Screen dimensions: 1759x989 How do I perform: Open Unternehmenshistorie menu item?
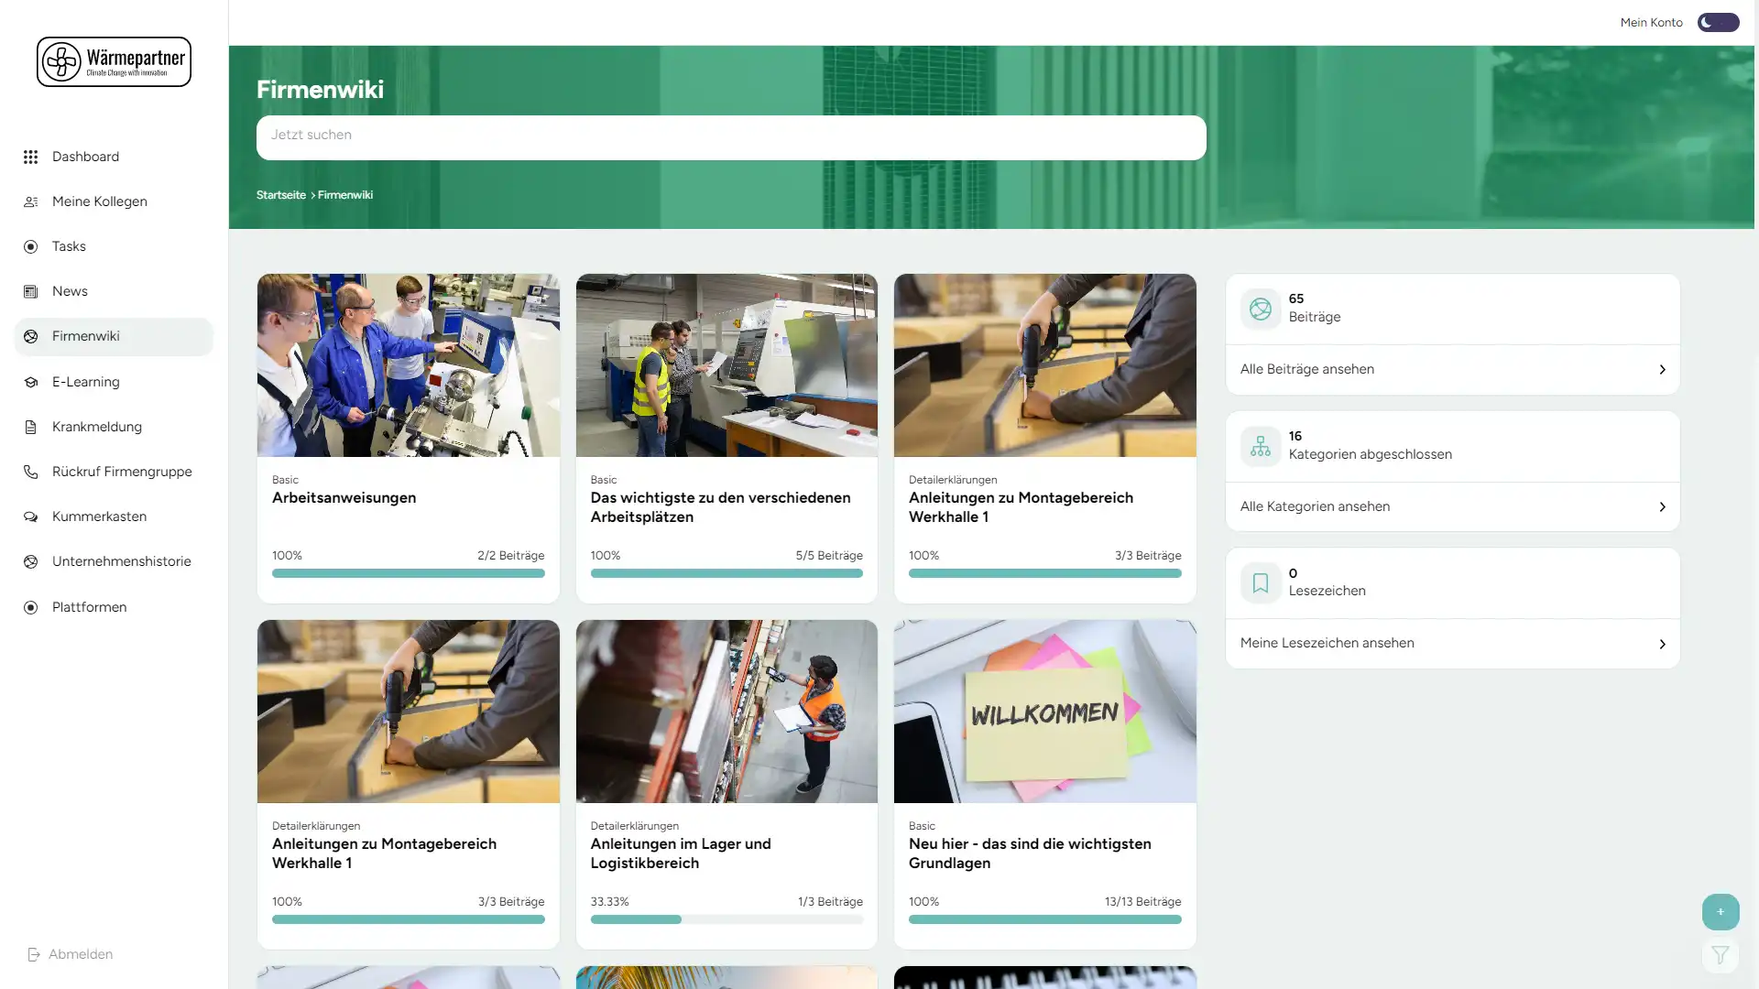pos(114,561)
